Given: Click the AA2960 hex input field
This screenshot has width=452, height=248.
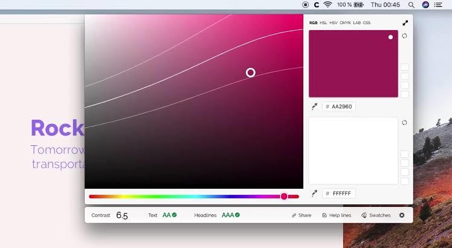Looking at the screenshot, I should (341, 106).
